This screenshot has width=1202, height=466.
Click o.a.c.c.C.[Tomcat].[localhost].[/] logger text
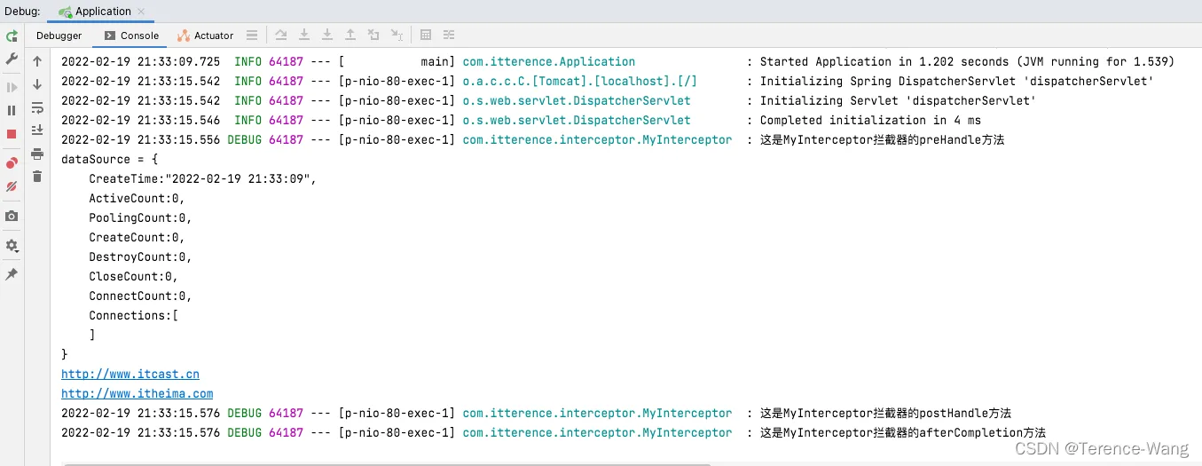point(580,82)
